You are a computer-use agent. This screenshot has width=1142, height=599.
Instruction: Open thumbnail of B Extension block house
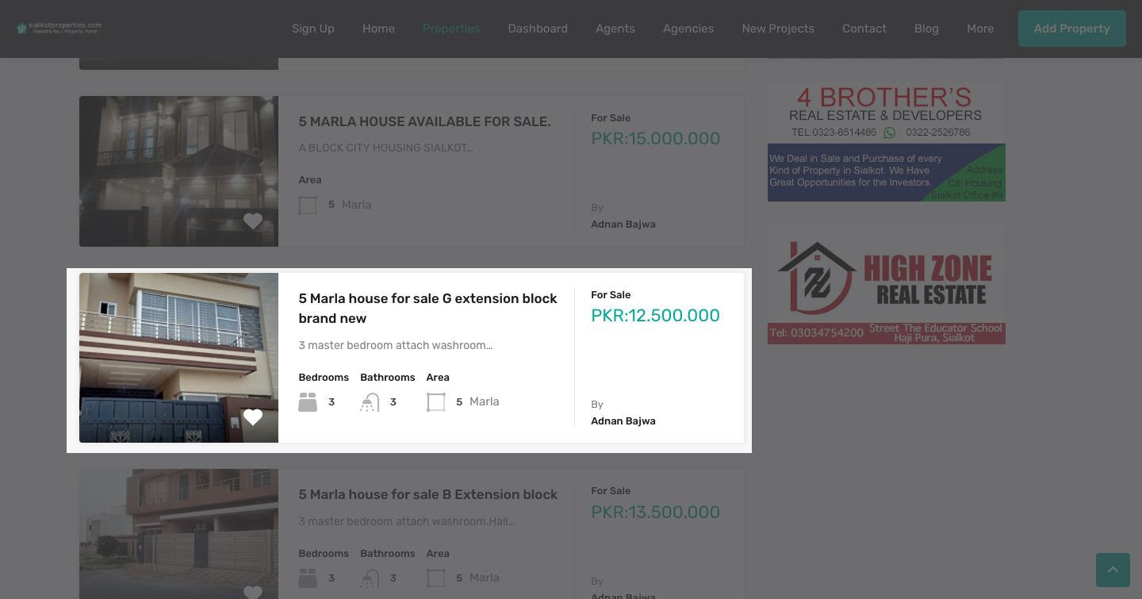pyautogui.click(x=178, y=534)
